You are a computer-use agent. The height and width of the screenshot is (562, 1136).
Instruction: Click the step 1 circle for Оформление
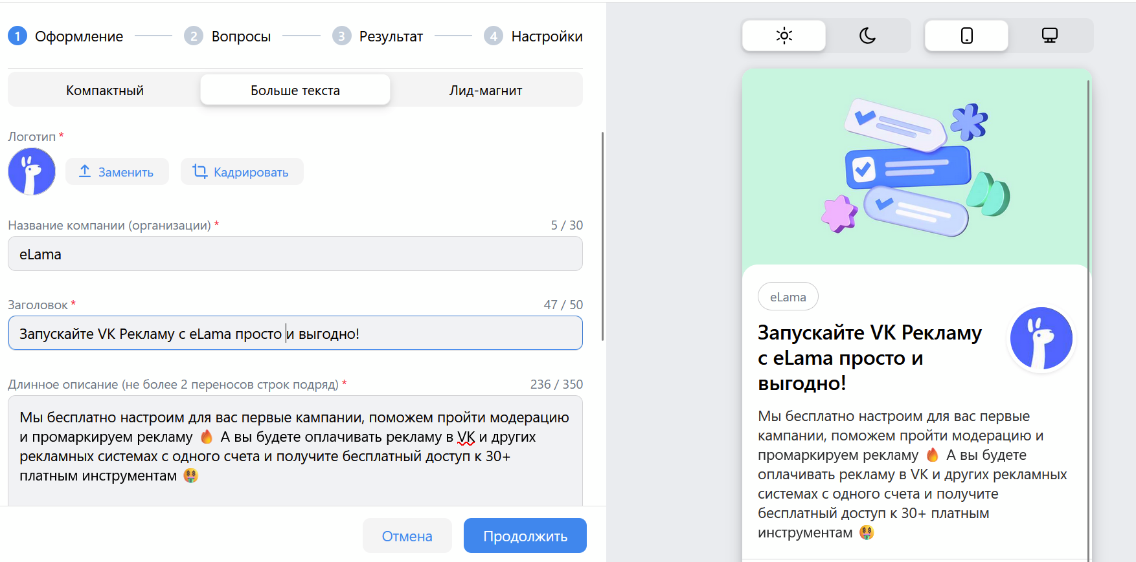[x=17, y=36]
